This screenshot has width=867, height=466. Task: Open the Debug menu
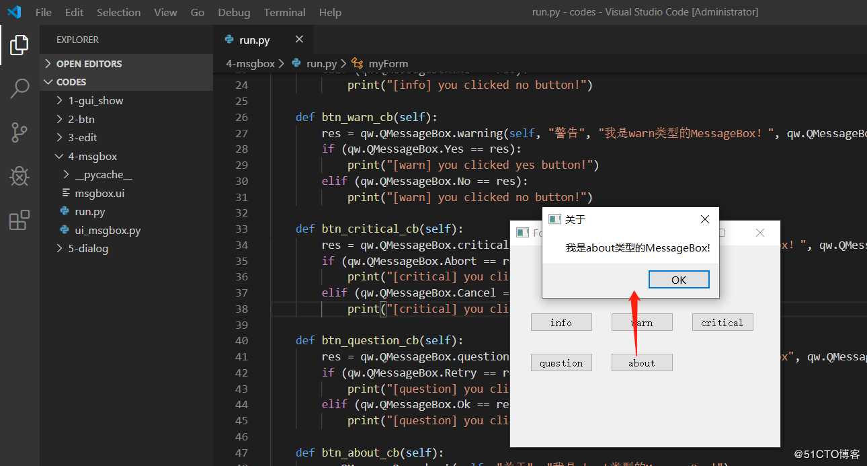[x=234, y=12]
